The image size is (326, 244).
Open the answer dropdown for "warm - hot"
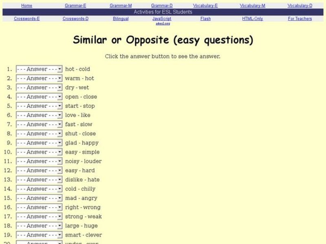coord(38,78)
